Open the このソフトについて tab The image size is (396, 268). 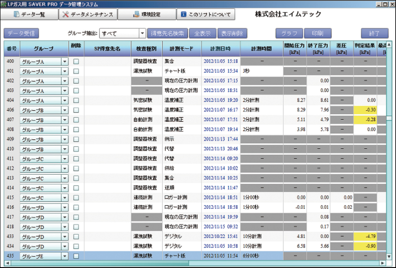tap(206, 14)
